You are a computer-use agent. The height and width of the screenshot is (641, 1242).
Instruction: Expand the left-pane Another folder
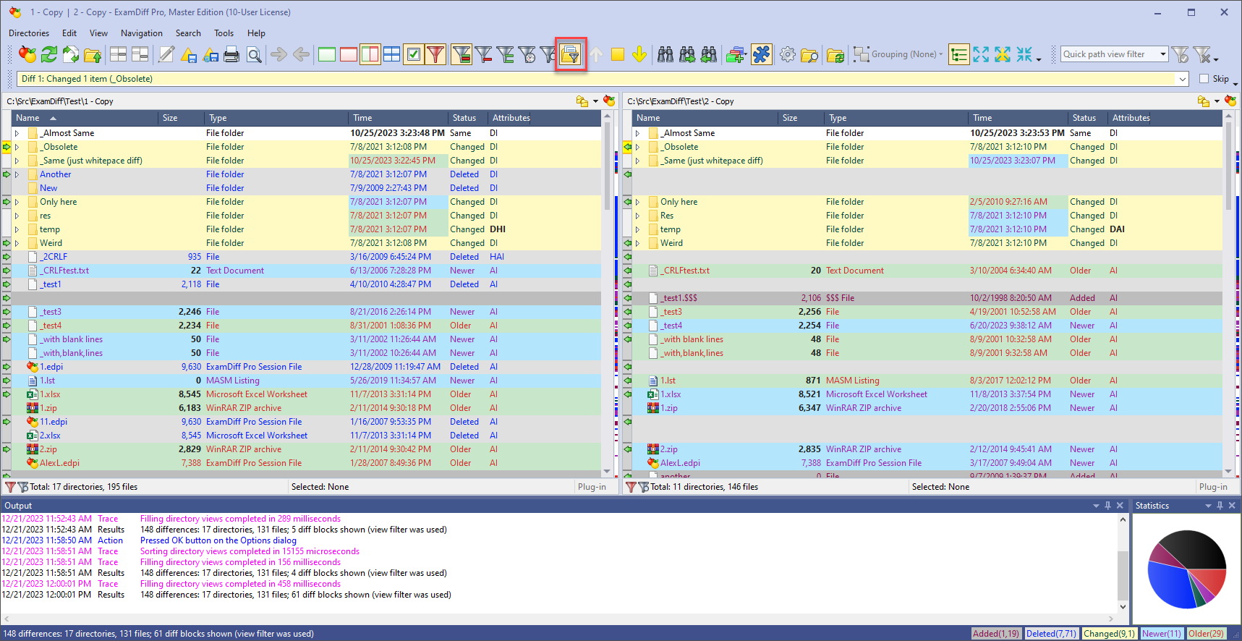tap(17, 174)
